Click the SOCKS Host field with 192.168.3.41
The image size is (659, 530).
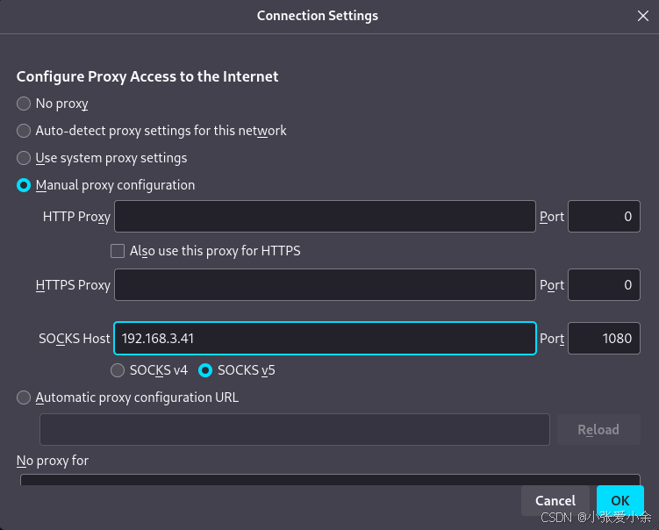coord(325,338)
